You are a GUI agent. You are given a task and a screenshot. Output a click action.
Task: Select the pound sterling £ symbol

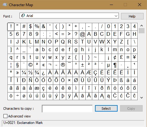[x=121, y=58]
